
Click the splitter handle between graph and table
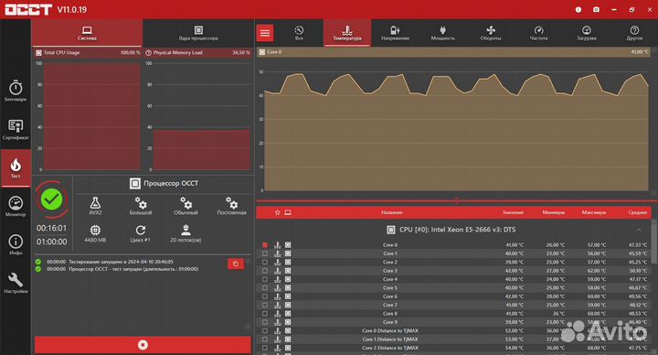click(x=456, y=200)
